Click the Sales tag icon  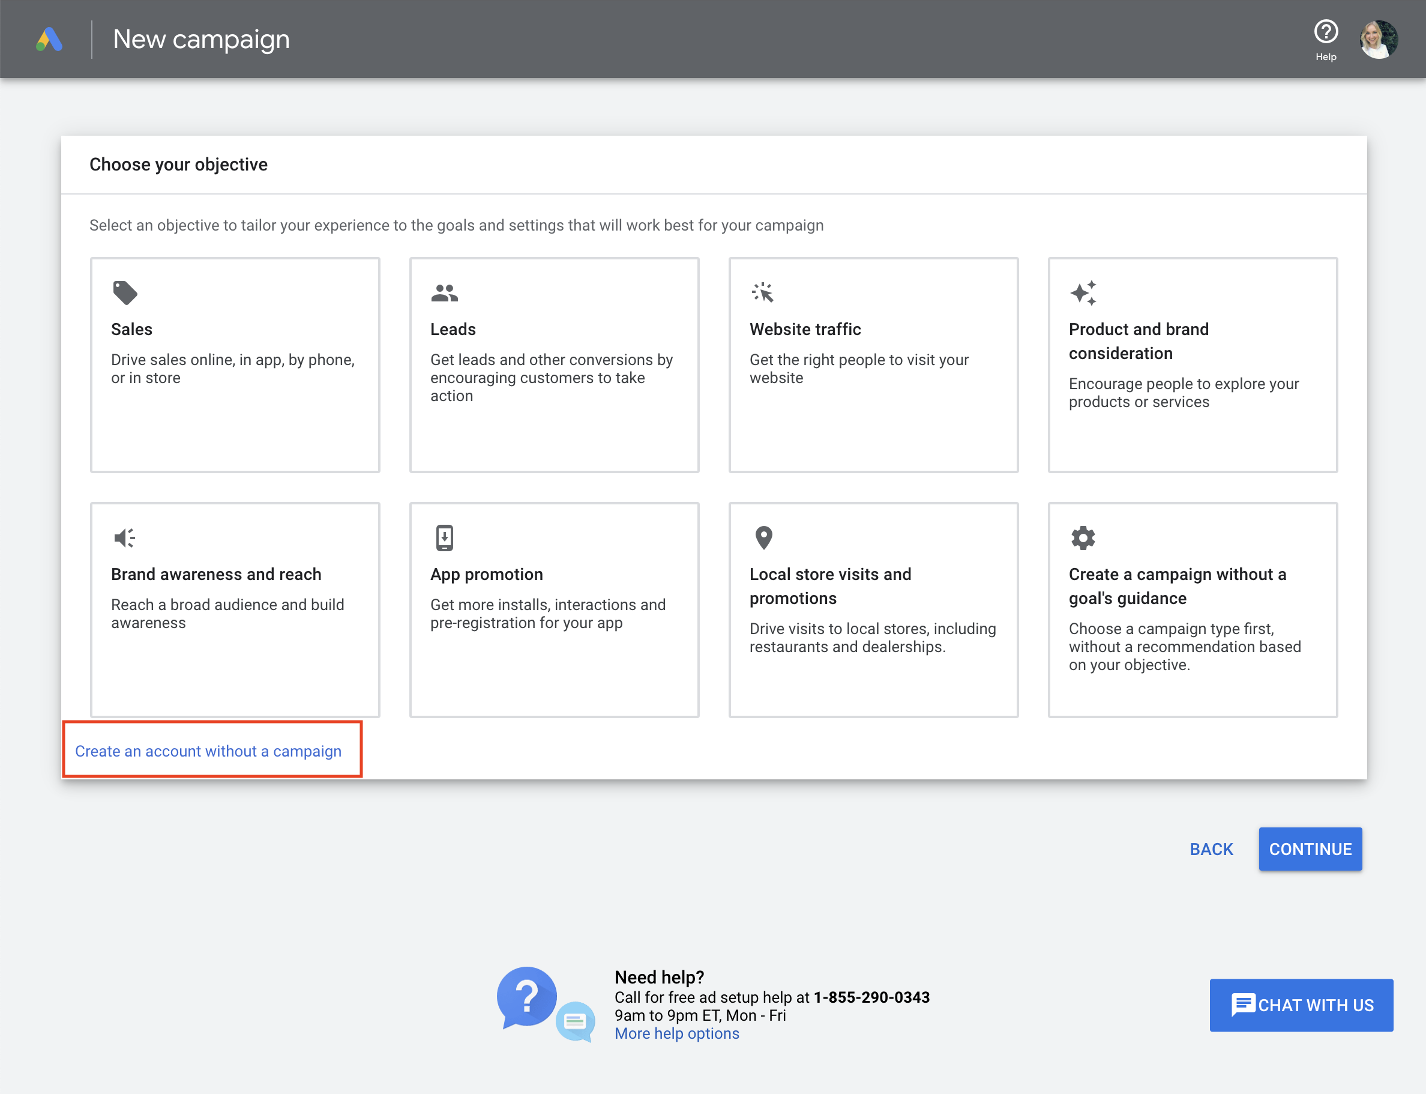pyautogui.click(x=124, y=293)
